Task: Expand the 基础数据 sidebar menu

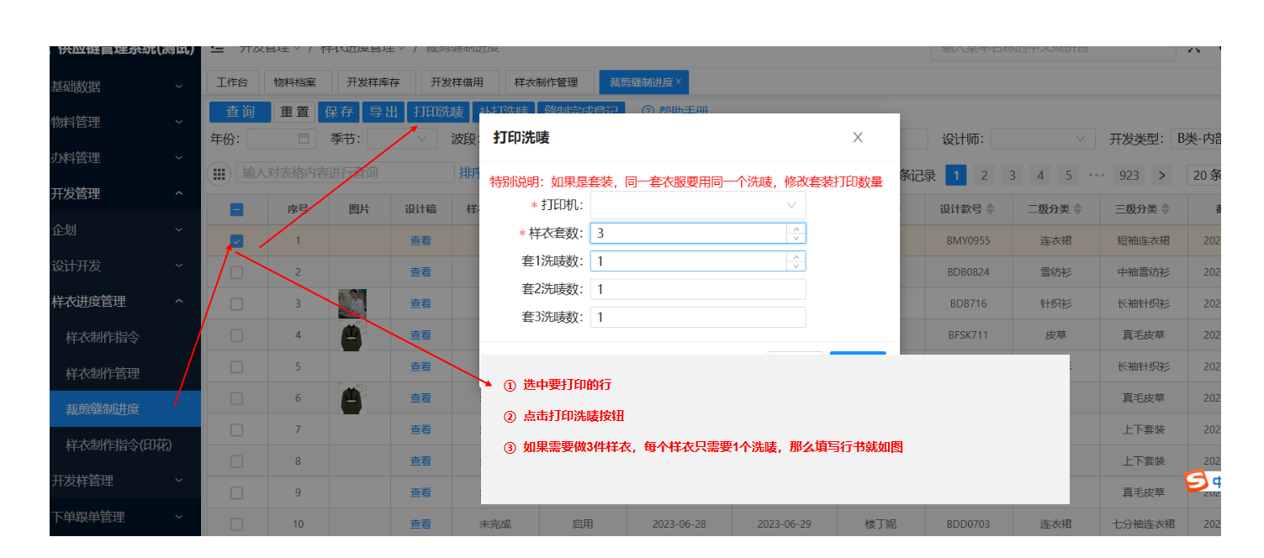Action: pos(118,87)
